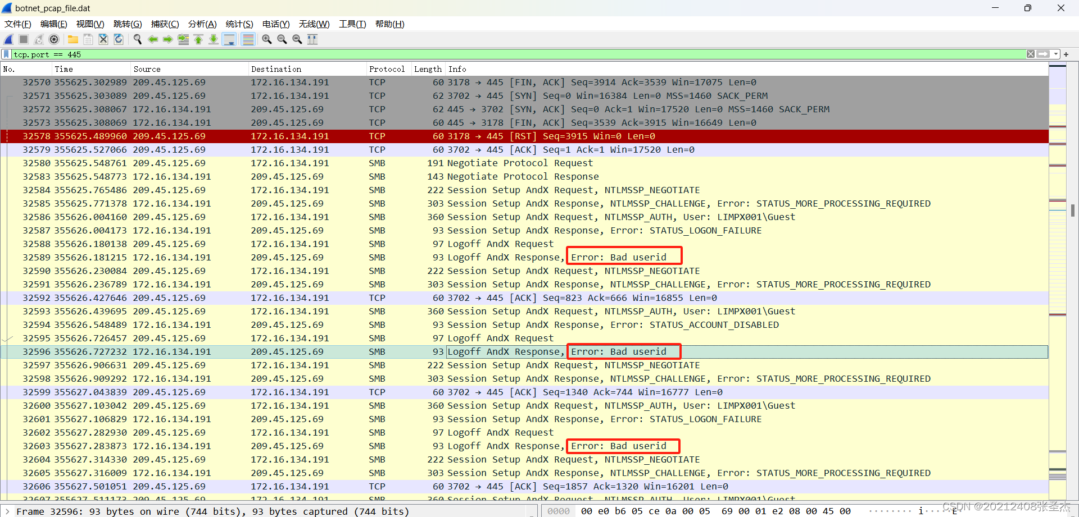1079x517 pixels.
Task: Sort by the Time column header
Action: pos(91,69)
